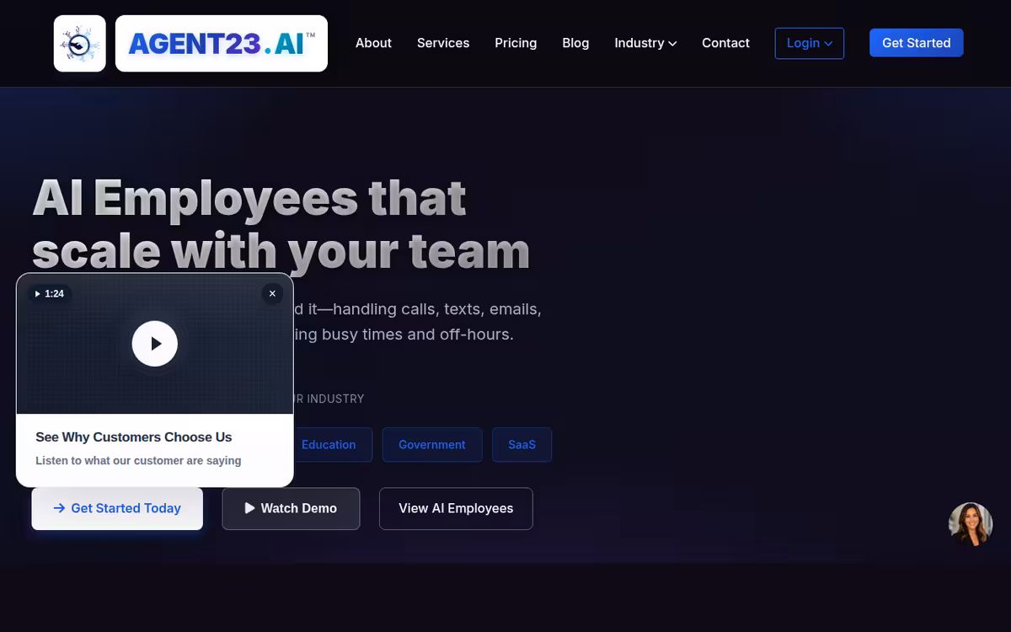Open the chat assistant avatar

(971, 524)
